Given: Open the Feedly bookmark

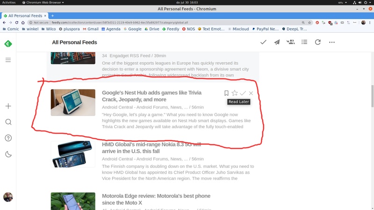Looking at the screenshot, I should coord(171,29).
